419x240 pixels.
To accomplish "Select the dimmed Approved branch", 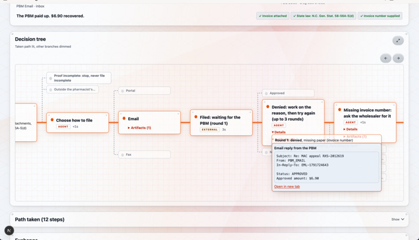I will [x=288, y=93].
